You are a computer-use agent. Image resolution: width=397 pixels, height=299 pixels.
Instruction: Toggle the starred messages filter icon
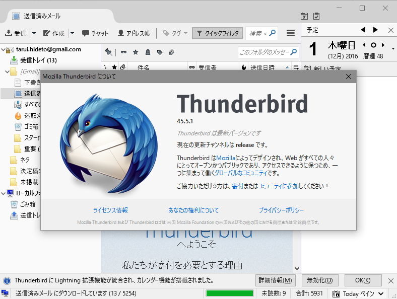tap(136, 52)
